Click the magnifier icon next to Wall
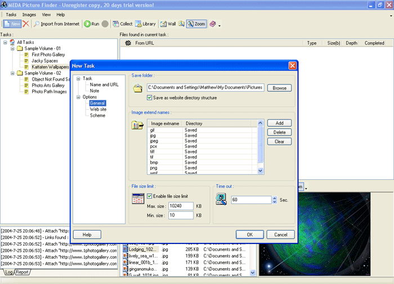Screen dimensions: 394x284 pyautogui.click(x=181, y=24)
